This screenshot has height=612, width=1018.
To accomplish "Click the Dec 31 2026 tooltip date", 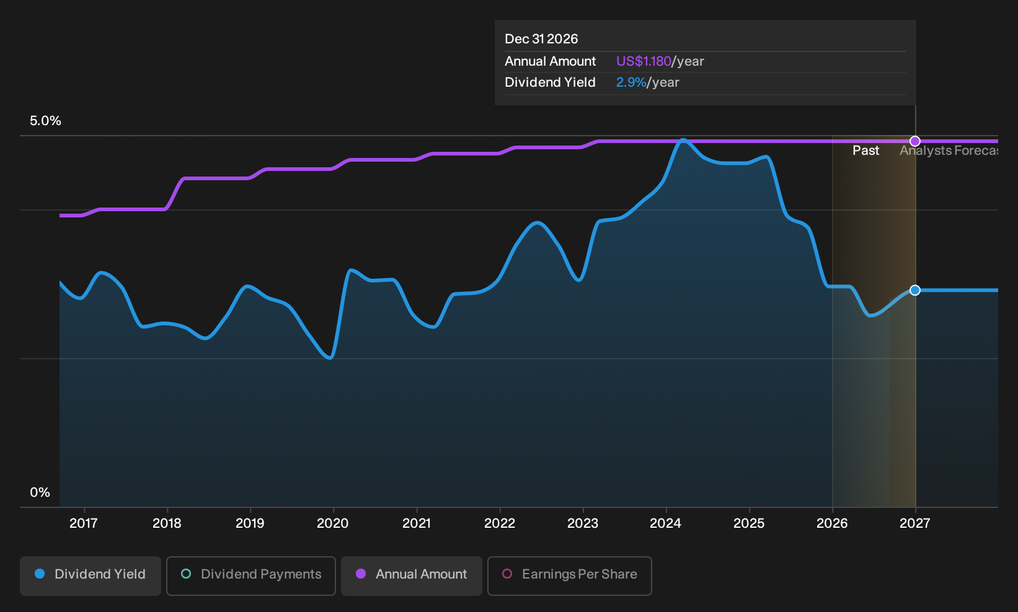I will 541,39.
